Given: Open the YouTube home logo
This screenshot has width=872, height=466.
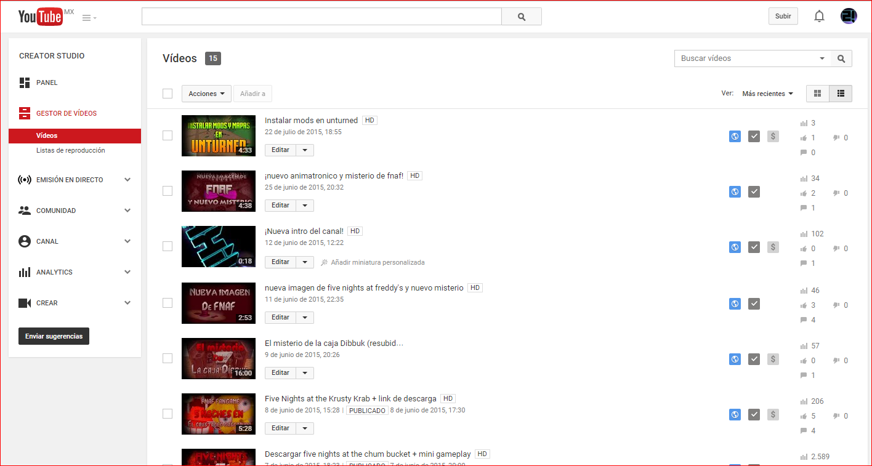Looking at the screenshot, I should coord(41,17).
